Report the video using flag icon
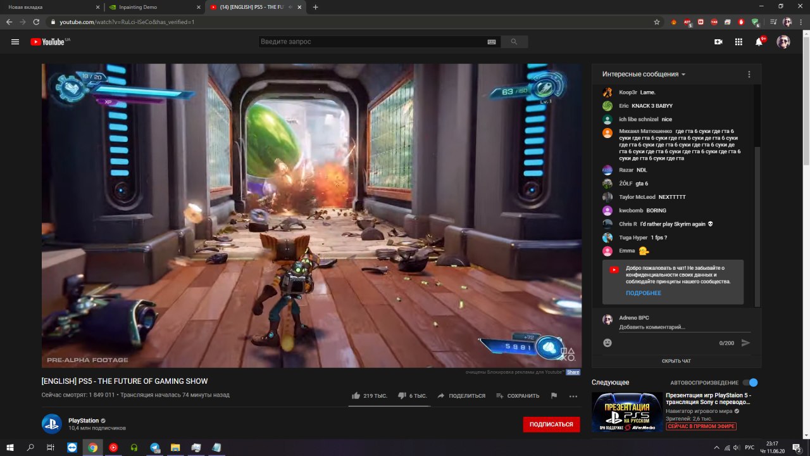The width and height of the screenshot is (810, 456). [554, 396]
